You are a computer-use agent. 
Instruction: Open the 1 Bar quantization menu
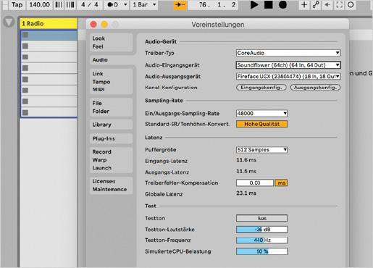tap(144, 4)
